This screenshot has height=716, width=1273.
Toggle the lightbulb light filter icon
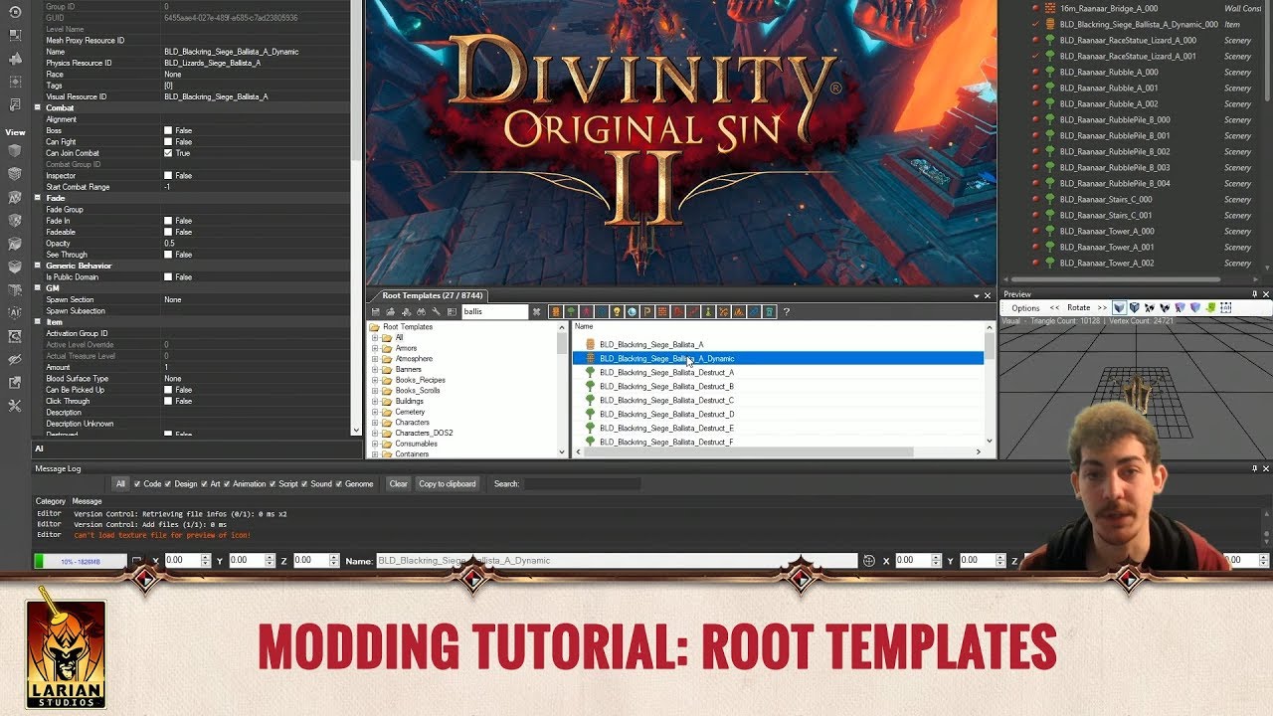coord(616,312)
